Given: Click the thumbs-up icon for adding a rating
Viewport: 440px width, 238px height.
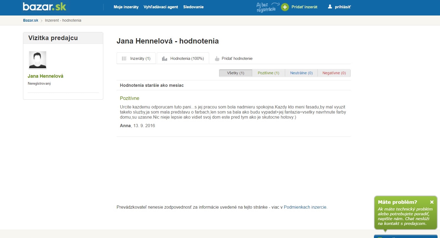Looking at the screenshot, I should [217, 58].
